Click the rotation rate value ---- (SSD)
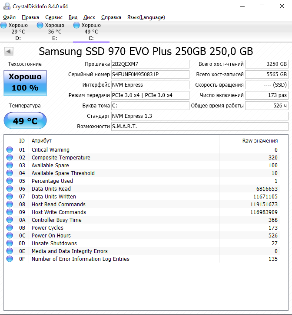Screen dimensions: 292x315 267,85
